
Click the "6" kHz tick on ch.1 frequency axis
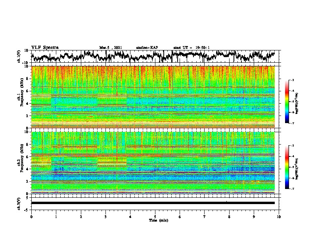[x=27, y=91]
